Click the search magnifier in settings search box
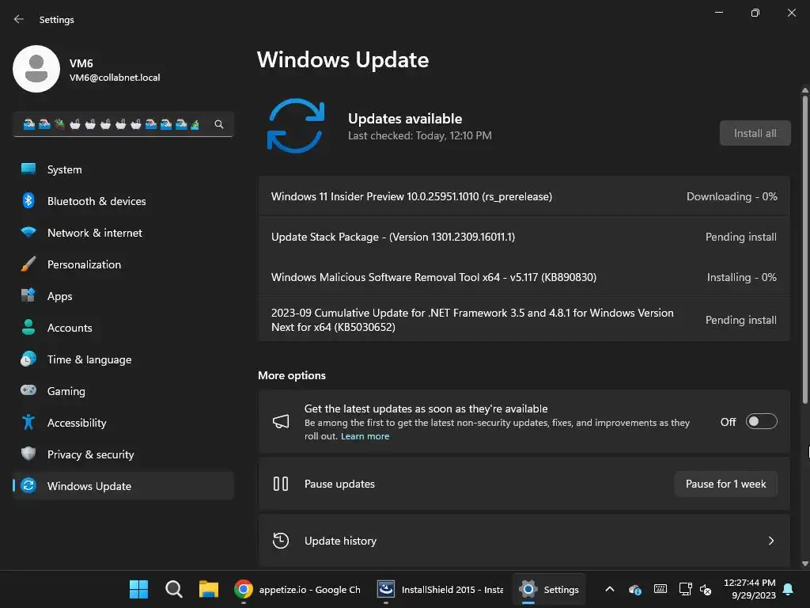This screenshot has width=810, height=608. [x=219, y=124]
